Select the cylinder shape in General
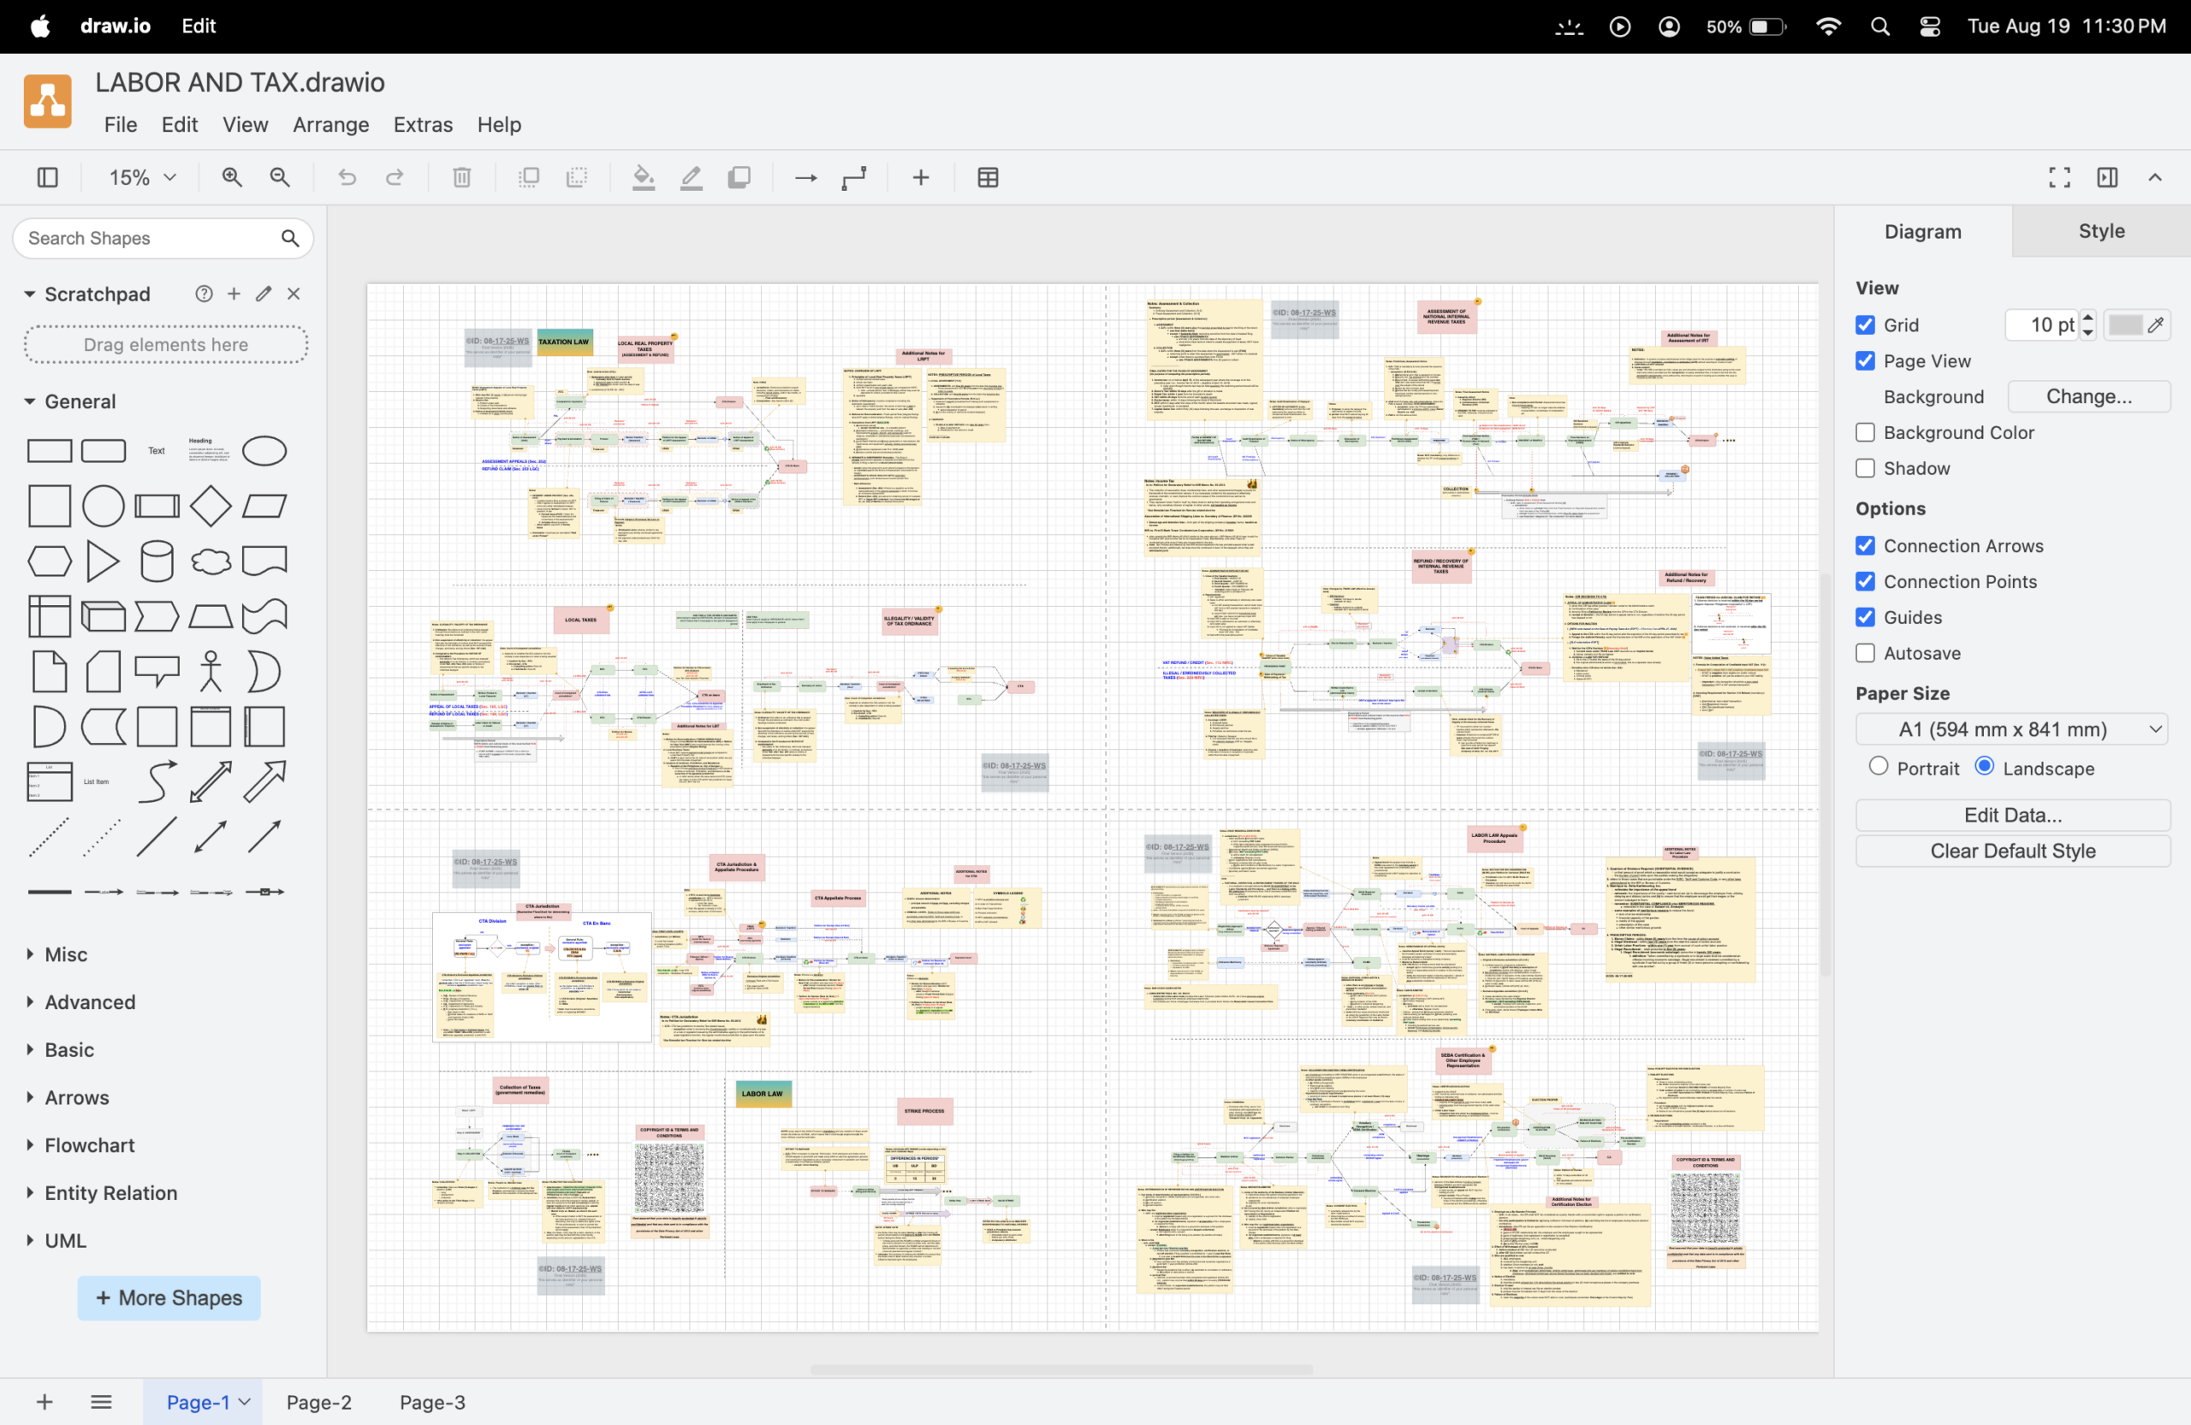The image size is (2191, 1425). point(157,561)
